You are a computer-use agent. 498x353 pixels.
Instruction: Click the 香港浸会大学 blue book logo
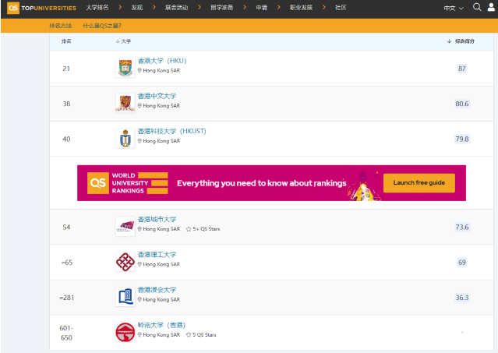pos(125,297)
